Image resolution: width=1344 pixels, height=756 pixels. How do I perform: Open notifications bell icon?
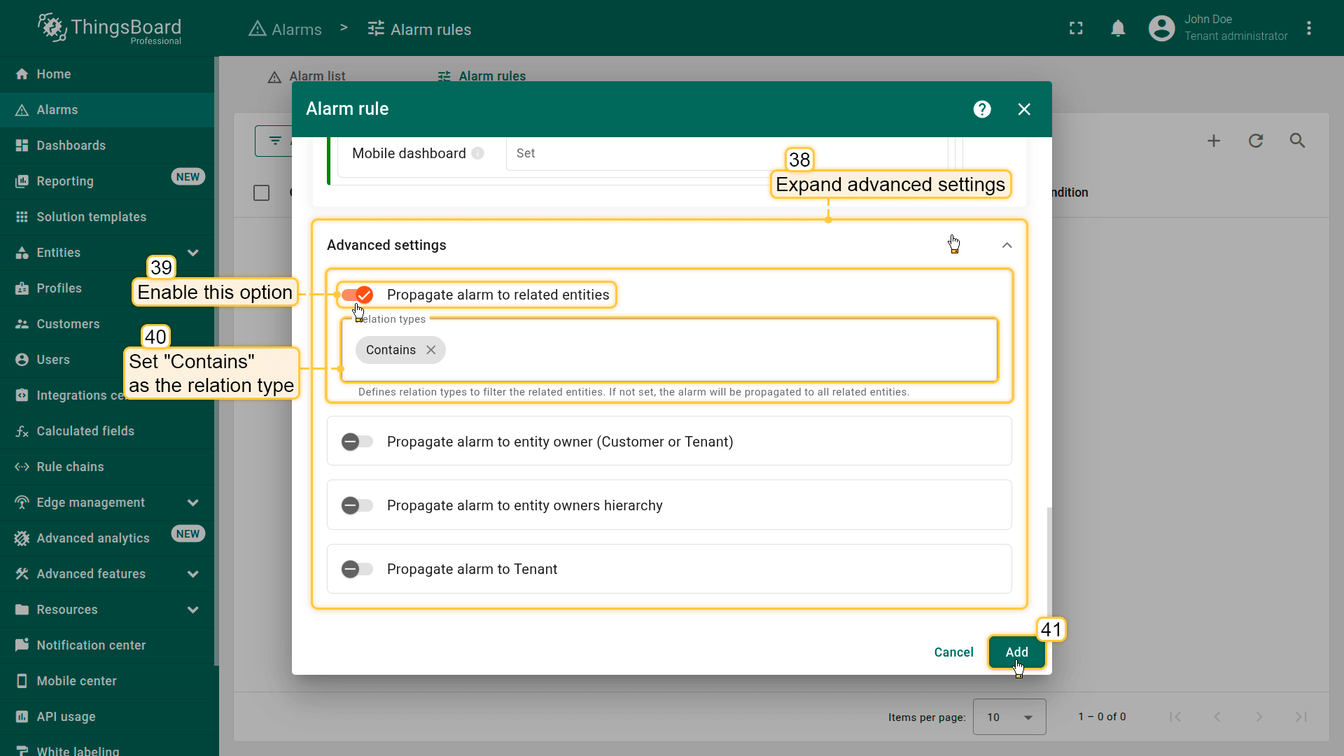[x=1118, y=29]
